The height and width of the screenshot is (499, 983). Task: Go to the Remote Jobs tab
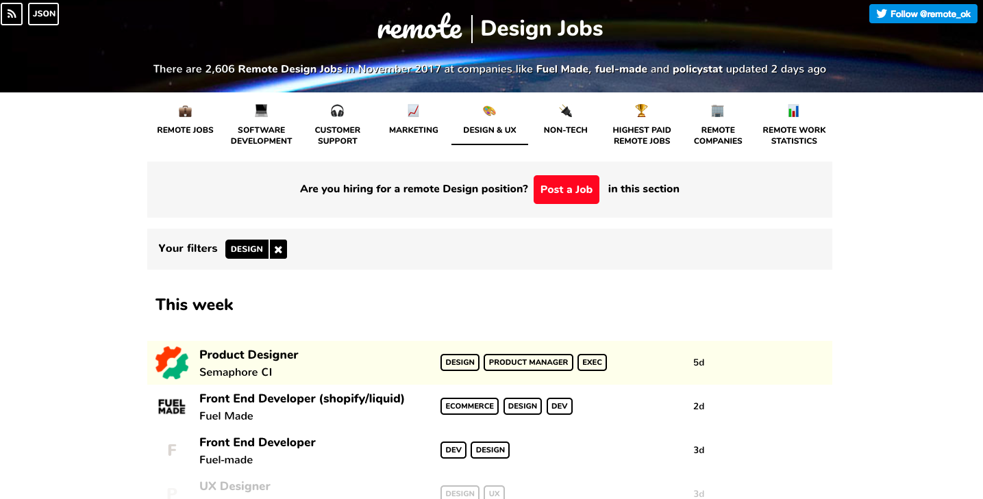click(x=185, y=130)
